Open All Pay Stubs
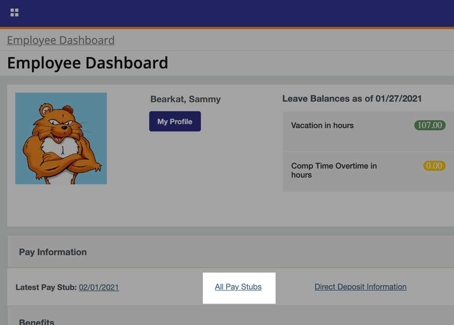The height and width of the screenshot is (325, 454). (238, 287)
